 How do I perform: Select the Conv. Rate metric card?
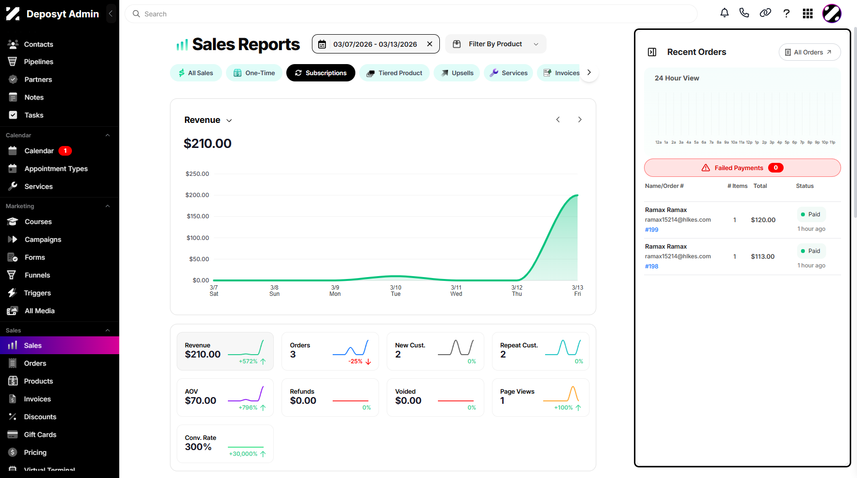coord(225,444)
